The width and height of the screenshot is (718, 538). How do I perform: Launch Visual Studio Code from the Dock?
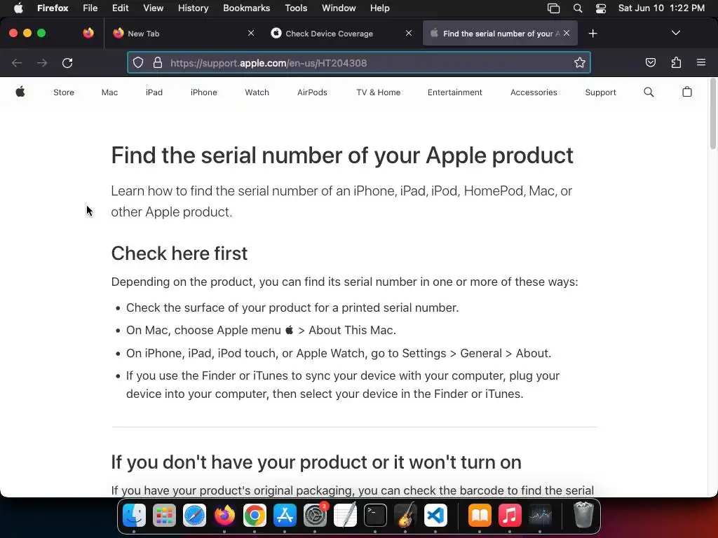click(x=436, y=516)
